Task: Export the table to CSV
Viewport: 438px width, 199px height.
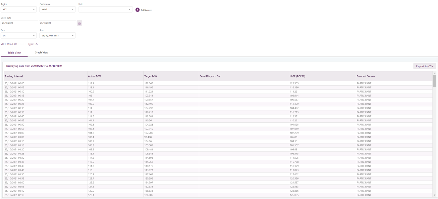Action: tap(424, 66)
